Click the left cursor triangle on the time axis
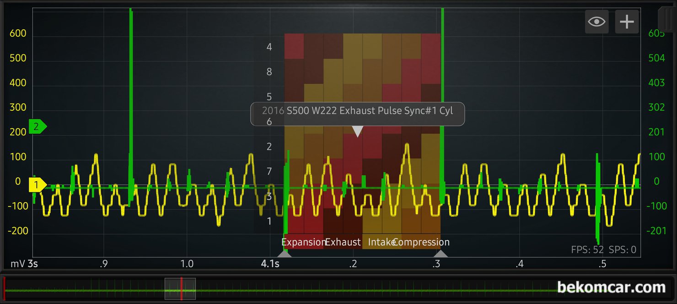The image size is (677, 304). 284,253
